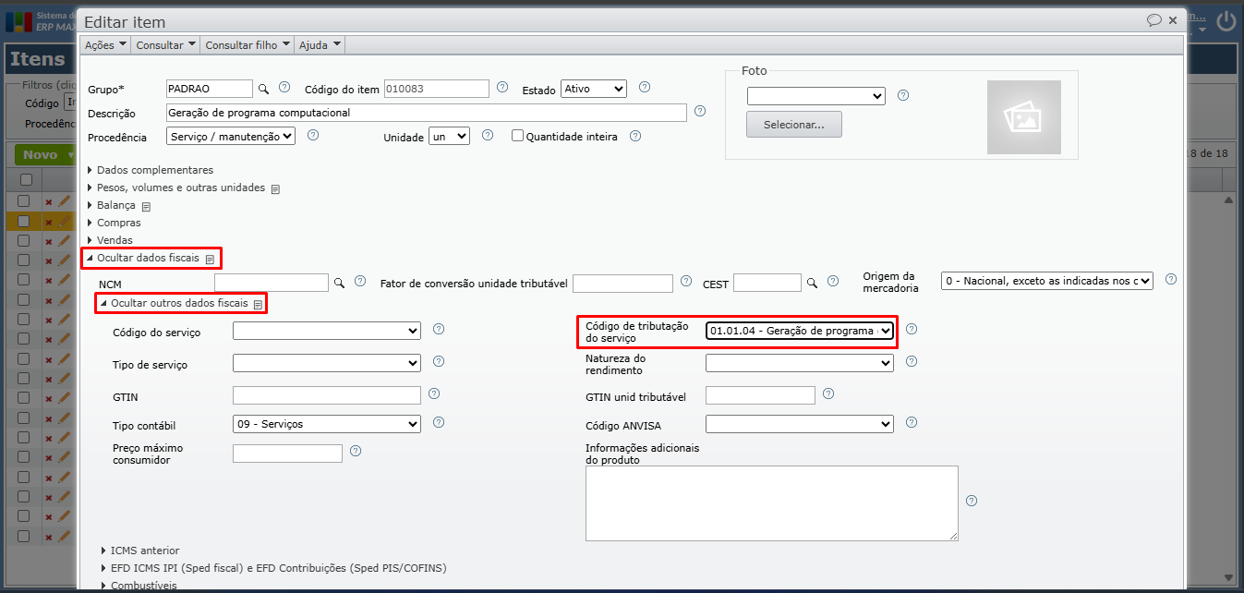This screenshot has height=593, width=1244.
Task: Open the Foto selection dropdown
Action: click(816, 96)
